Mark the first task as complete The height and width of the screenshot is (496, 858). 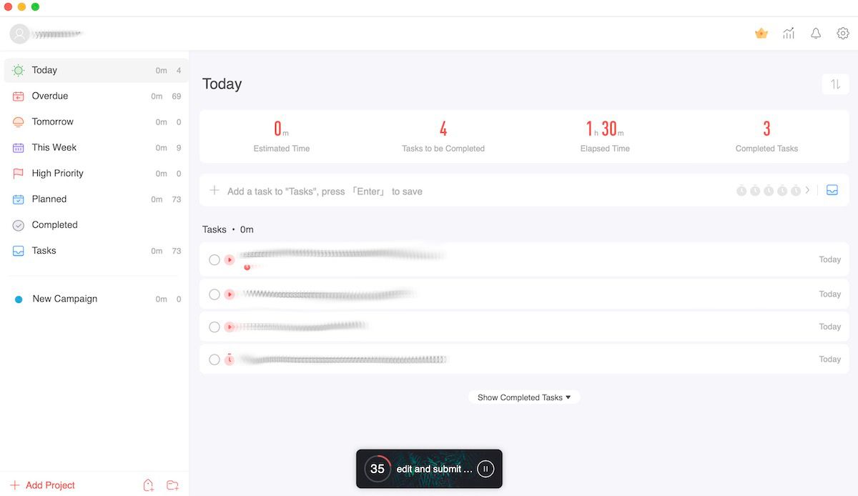[x=214, y=260]
